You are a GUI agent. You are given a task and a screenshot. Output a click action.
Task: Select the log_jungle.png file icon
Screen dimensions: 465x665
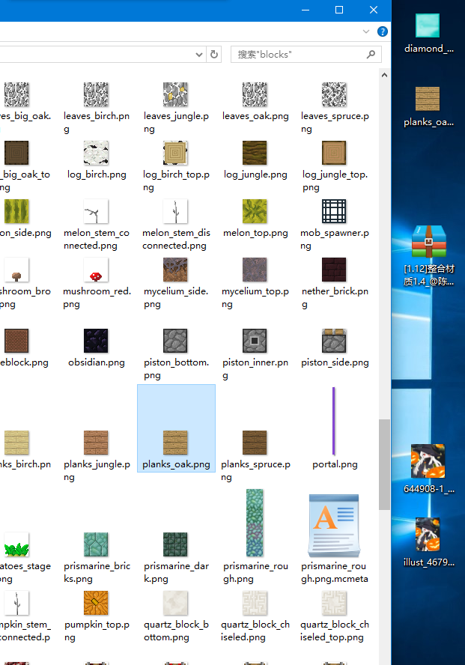click(x=255, y=153)
